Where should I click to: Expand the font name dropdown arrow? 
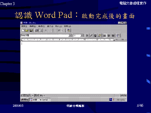[70, 35]
